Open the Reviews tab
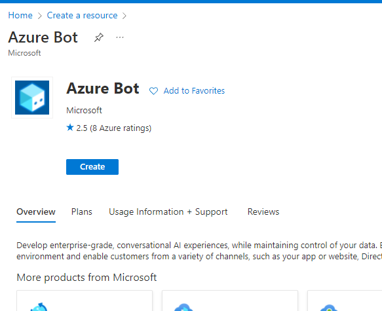The image size is (382, 311). [263, 211]
